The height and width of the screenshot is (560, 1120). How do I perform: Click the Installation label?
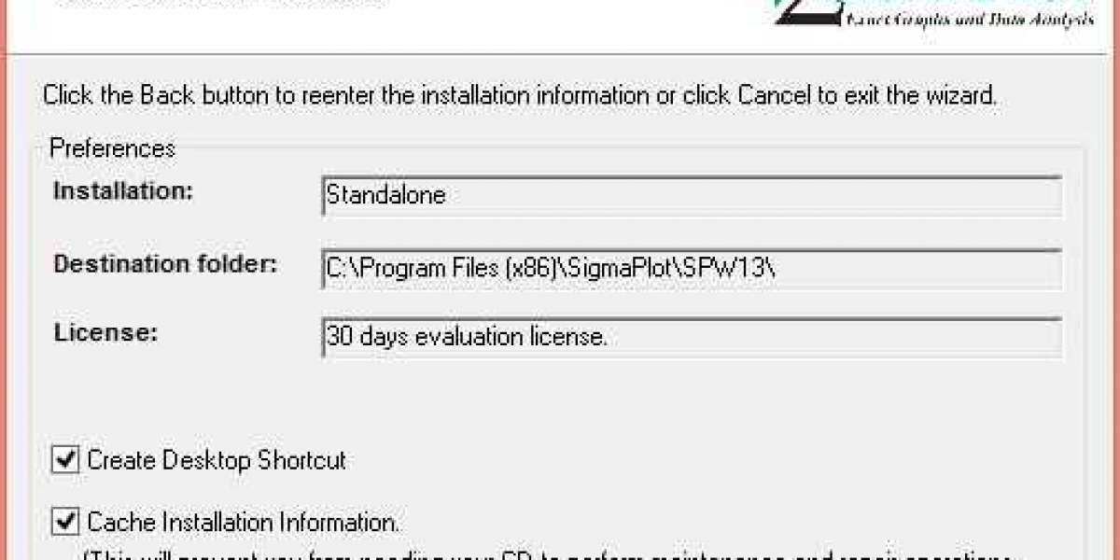pos(123,191)
